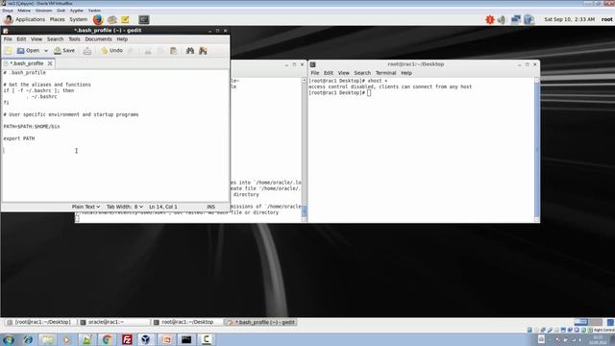Expand the recent files arrow beside Open
The image size is (615, 346).
(46, 51)
